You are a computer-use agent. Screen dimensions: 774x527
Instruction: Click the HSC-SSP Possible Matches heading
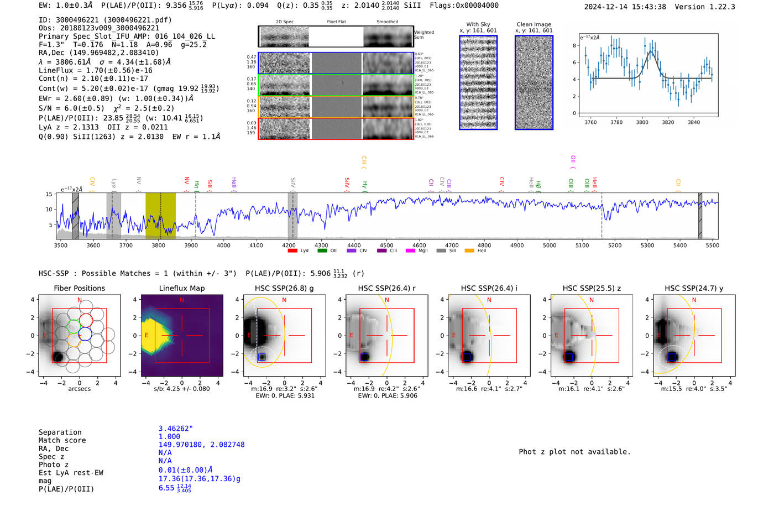point(138,274)
